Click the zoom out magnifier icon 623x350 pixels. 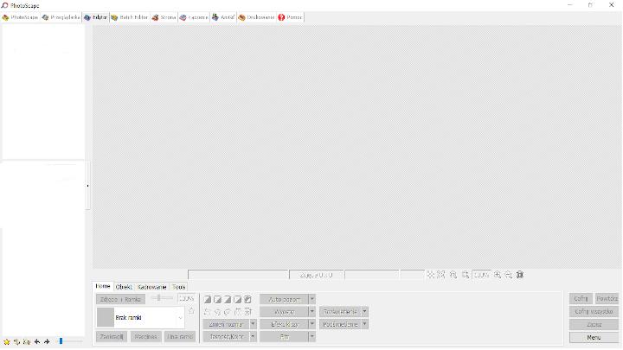pyautogui.click(x=509, y=275)
